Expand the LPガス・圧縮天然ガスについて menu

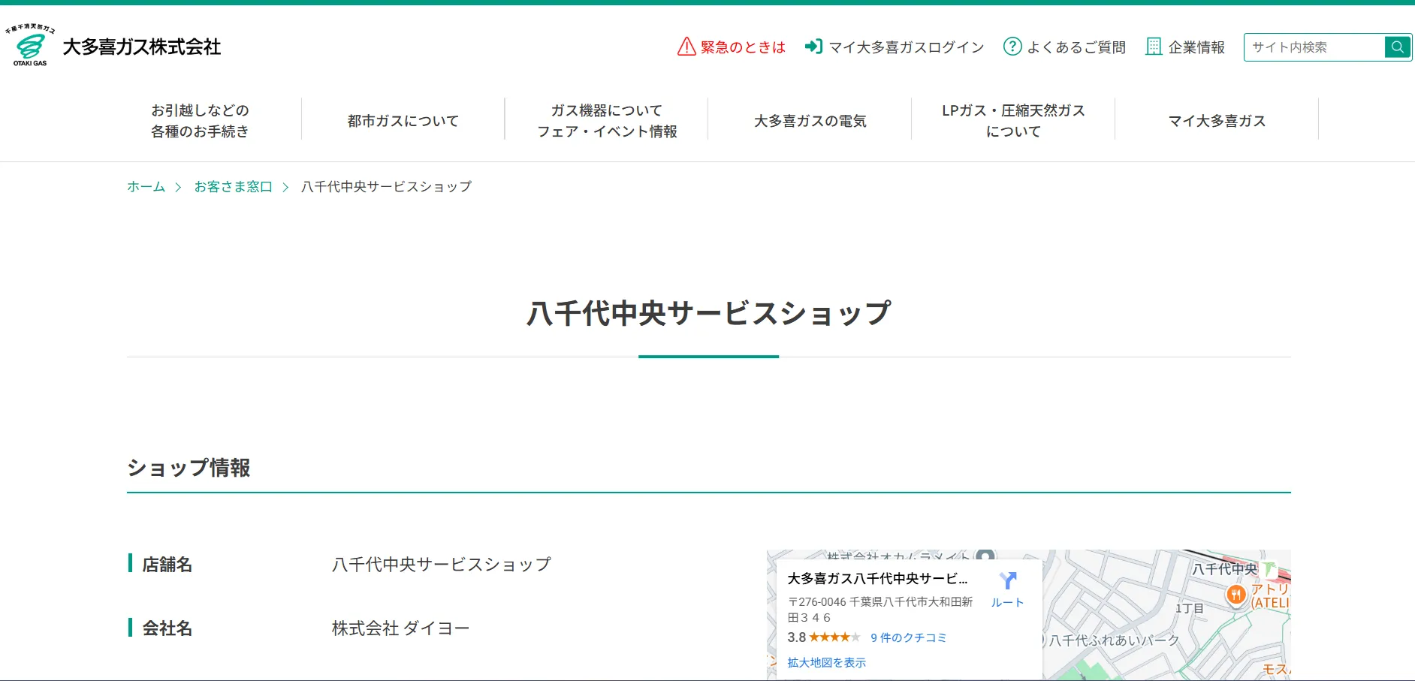coord(1013,121)
